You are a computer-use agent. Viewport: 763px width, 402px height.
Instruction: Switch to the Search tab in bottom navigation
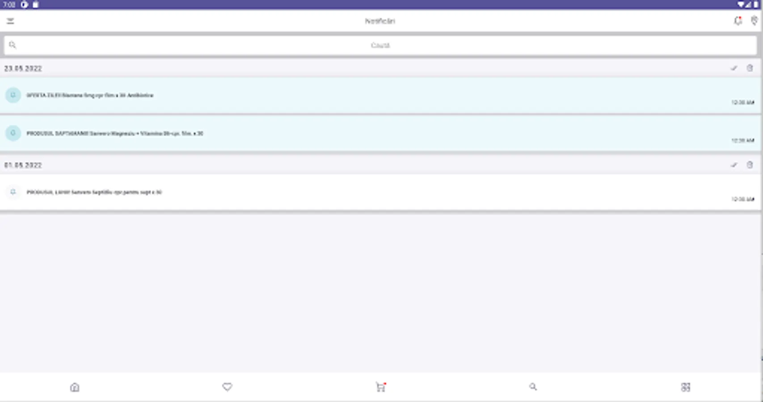click(533, 387)
